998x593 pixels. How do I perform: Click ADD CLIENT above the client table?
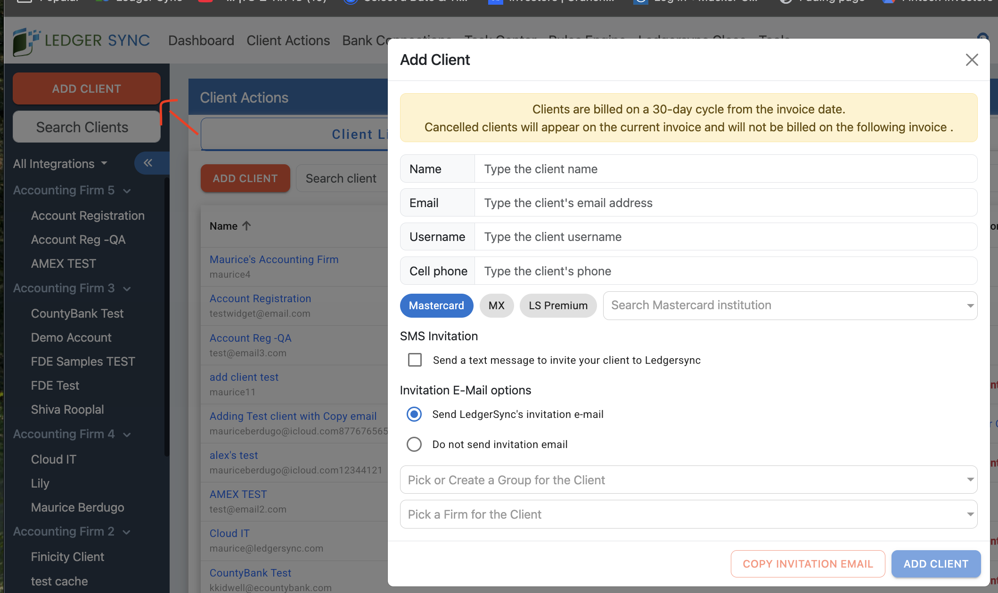[245, 178]
